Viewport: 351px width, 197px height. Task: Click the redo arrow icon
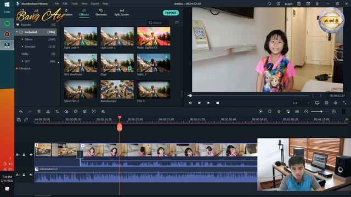point(30,112)
